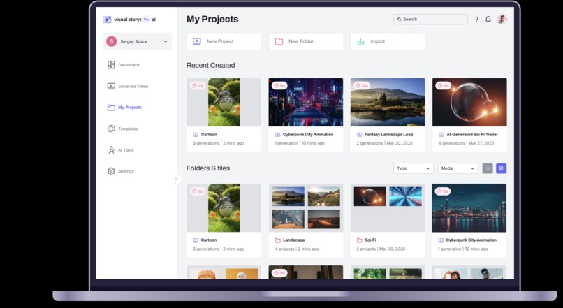Viewport: 563px width, 308px height.
Task: Click the AI Tools compass icon
Action: tap(111, 149)
